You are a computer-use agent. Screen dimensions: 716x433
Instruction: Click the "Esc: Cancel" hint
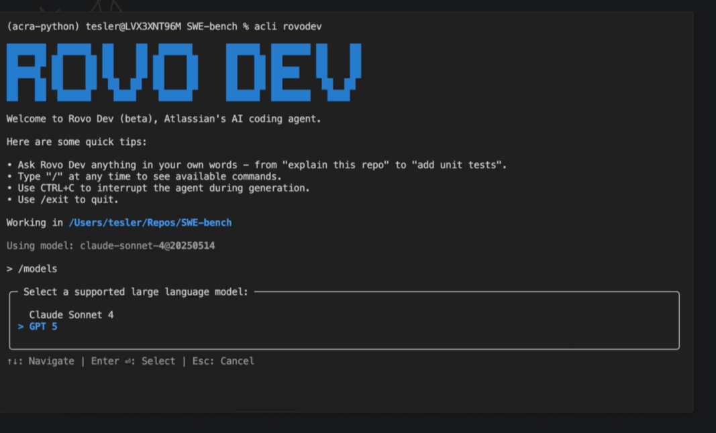pos(223,361)
